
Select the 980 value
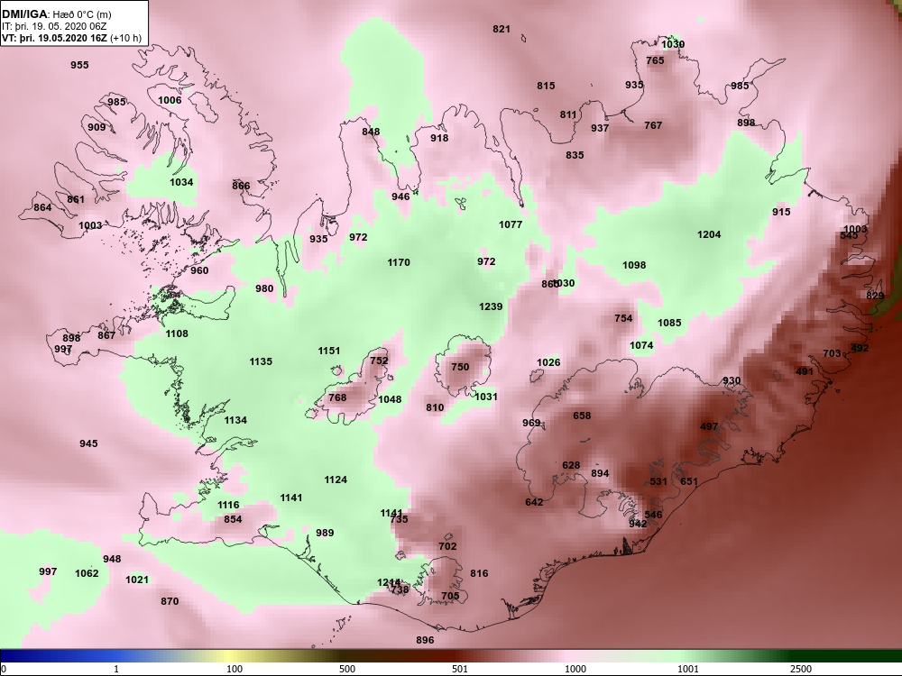[264, 288]
